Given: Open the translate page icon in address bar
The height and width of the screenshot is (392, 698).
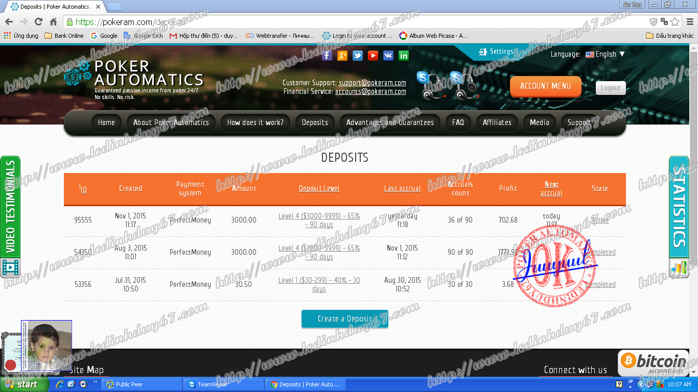Looking at the screenshot, I should tap(664, 22).
